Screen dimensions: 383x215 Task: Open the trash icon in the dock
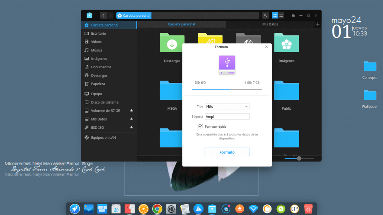coord(308,209)
